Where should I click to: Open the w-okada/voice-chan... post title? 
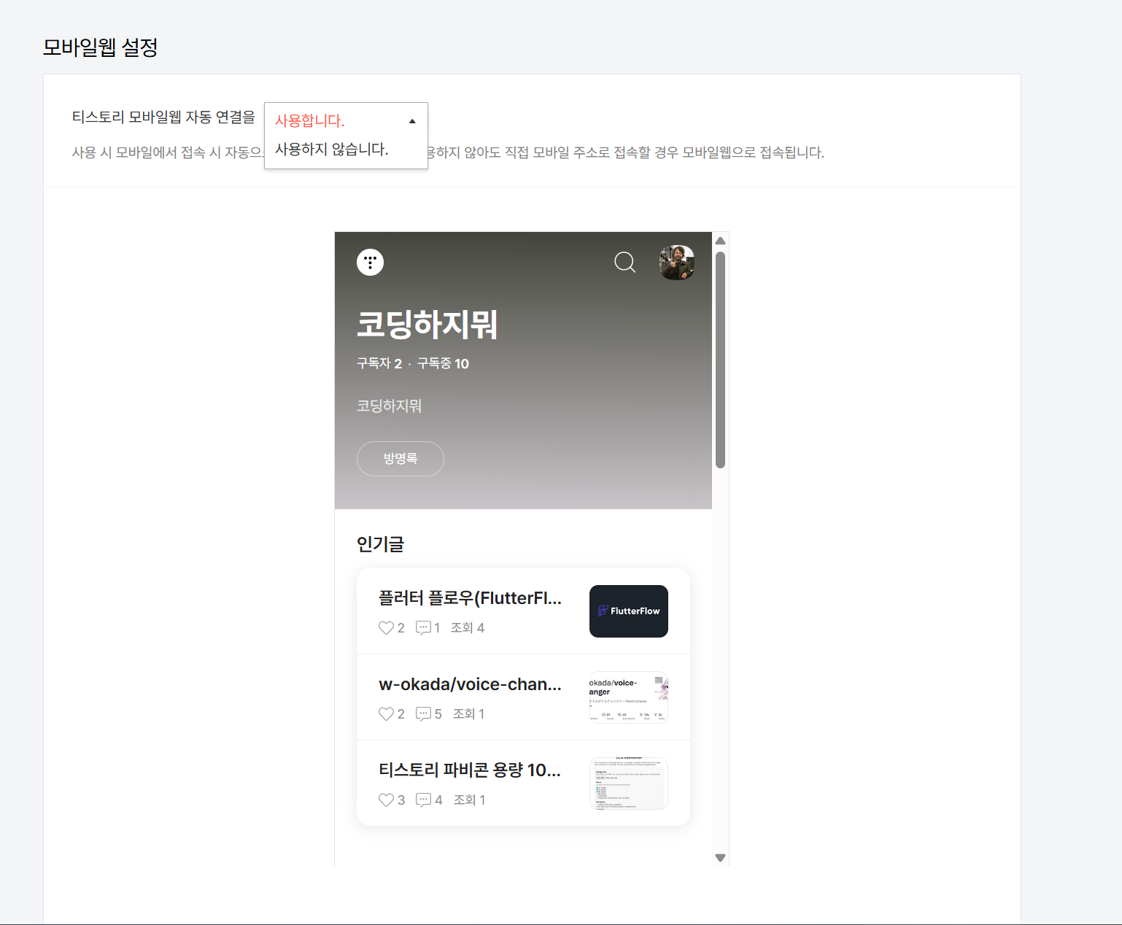click(471, 684)
